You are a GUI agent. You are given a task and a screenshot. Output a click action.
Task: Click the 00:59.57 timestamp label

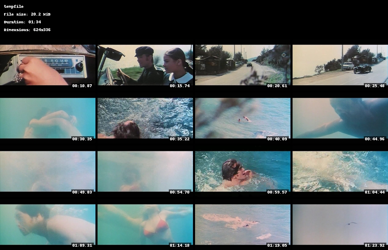[x=277, y=192]
